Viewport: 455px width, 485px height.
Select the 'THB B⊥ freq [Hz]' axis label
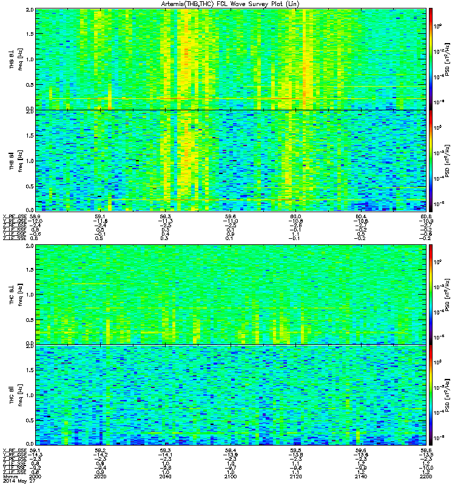(x=16, y=59)
